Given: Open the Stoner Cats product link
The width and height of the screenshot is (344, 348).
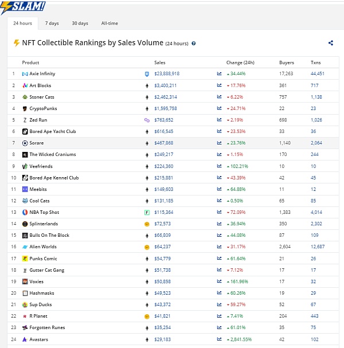Looking at the screenshot, I should 42,97.
